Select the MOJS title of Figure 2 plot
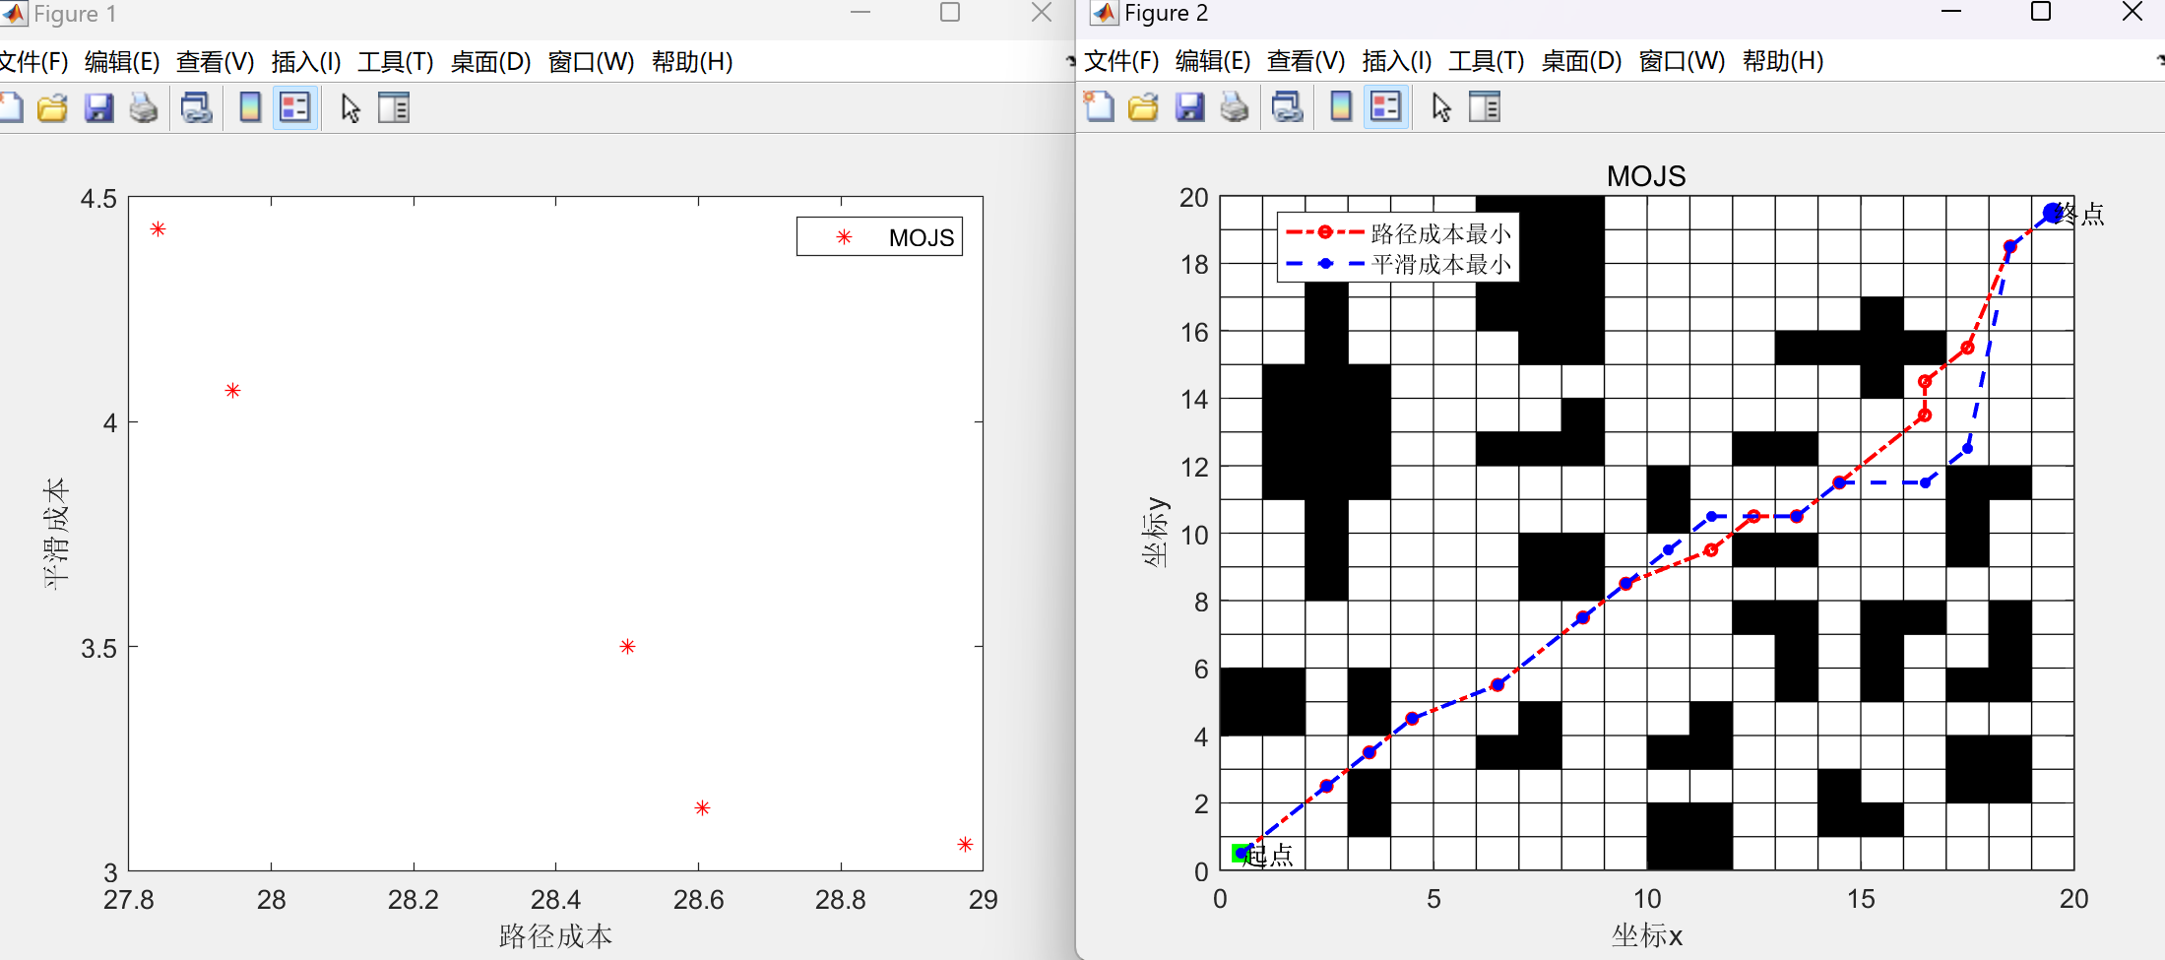This screenshot has width=2165, height=960. point(1646,176)
